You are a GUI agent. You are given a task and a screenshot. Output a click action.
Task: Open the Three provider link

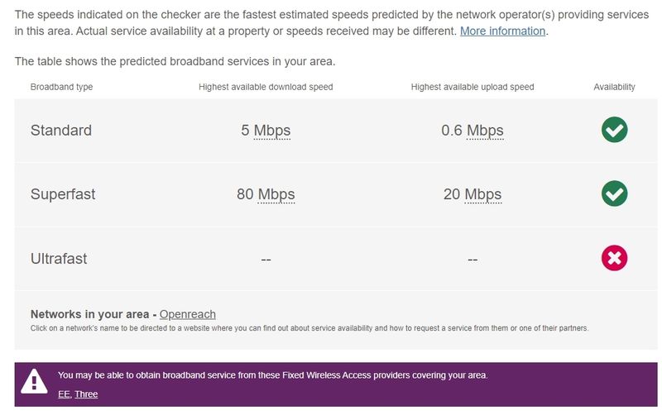86,394
